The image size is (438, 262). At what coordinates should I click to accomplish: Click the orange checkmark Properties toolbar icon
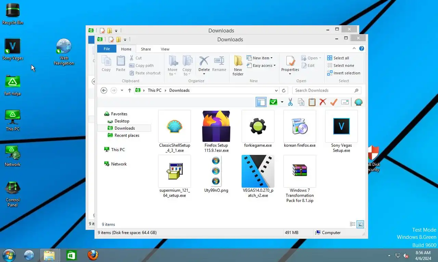tap(334, 102)
